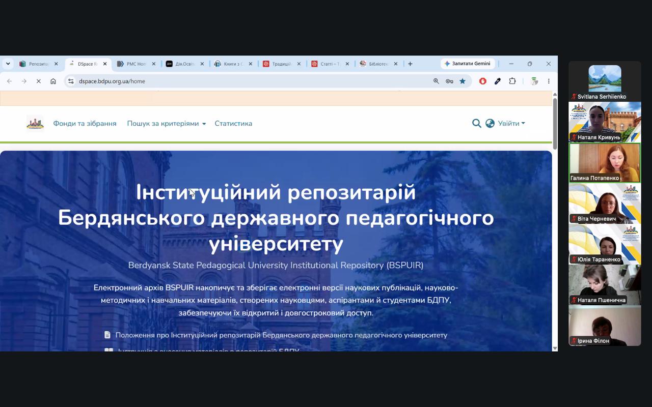Image resolution: width=652 pixels, height=407 pixels.
Task: Click the site search magnifier icon
Action: 476,123
